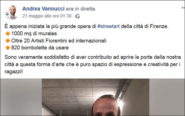
Task: Click the globe public-visibility icon
Action: (77, 16)
